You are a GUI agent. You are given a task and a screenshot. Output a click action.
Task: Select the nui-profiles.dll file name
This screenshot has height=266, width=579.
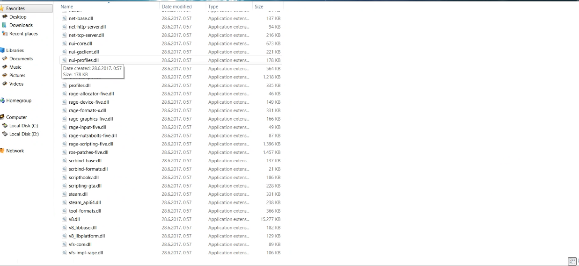point(84,60)
